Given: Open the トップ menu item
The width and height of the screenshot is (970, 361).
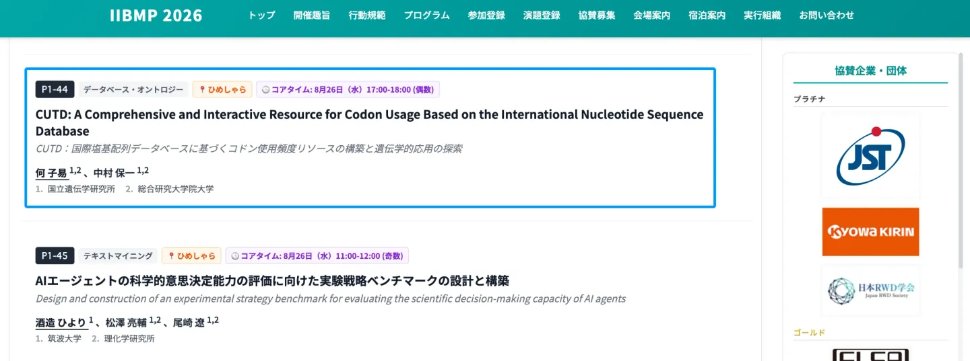Looking at the screenshot, I should click(261, 15).
